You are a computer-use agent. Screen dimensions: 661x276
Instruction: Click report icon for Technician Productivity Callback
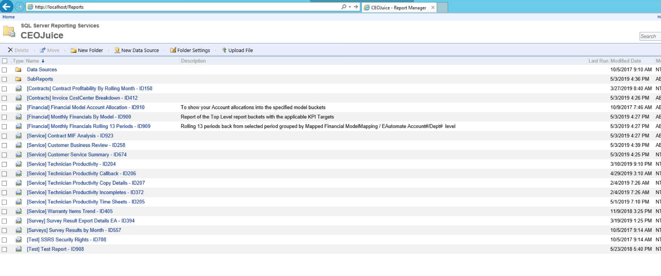pos(19,173)
